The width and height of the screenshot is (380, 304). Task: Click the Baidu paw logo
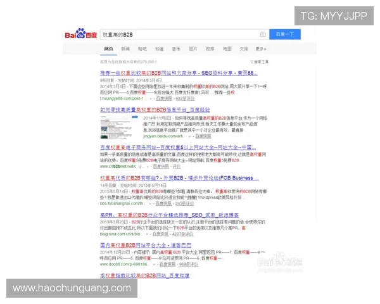coord(81,34)
